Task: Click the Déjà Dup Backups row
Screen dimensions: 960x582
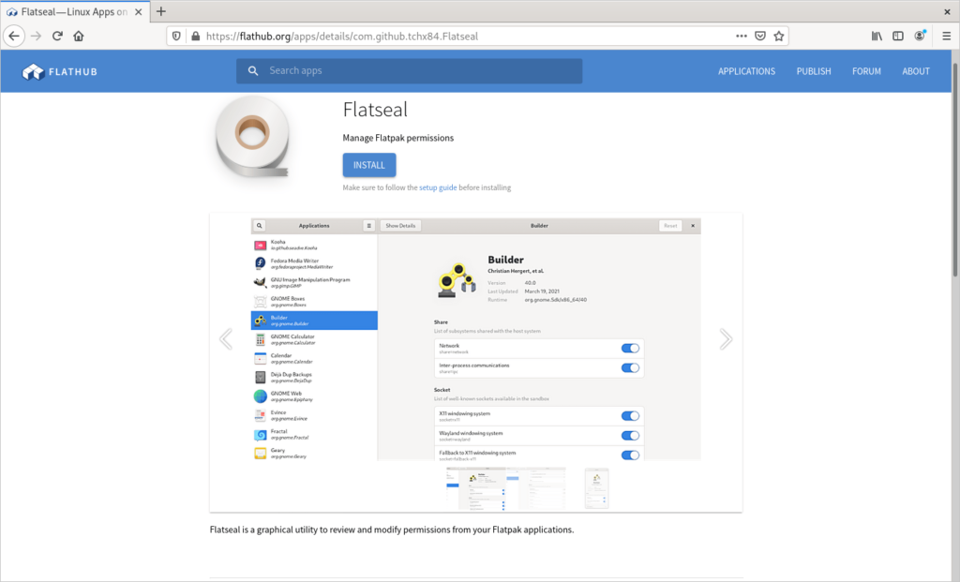Action: [314, 378]
